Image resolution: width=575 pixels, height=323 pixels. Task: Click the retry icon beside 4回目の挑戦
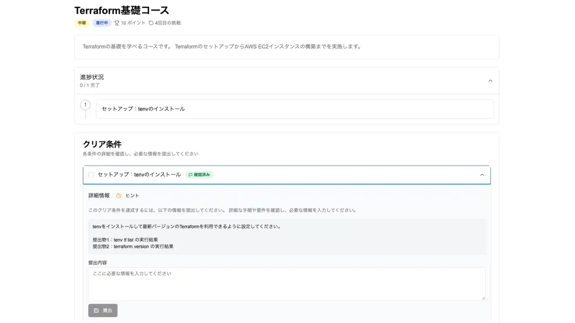(x=151, y=23)
